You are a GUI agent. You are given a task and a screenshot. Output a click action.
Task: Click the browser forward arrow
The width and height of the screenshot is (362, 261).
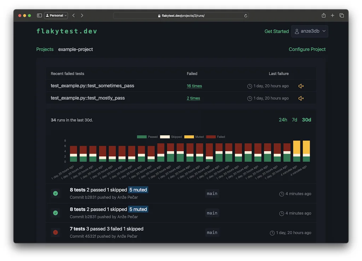pyautogui.click(x=82, y=16)
